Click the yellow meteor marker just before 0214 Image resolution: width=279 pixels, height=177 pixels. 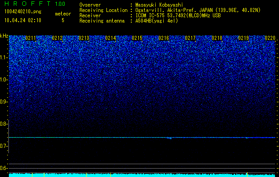(x=111, y=175)
